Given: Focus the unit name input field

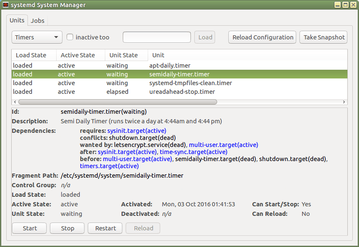Looking at the screenshot, I should [x=156, y=37].
